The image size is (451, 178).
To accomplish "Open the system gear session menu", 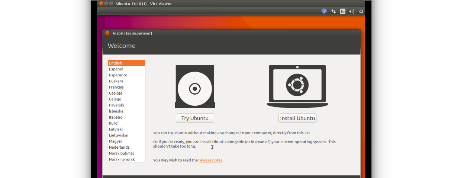I will click(x=361, y=11).
